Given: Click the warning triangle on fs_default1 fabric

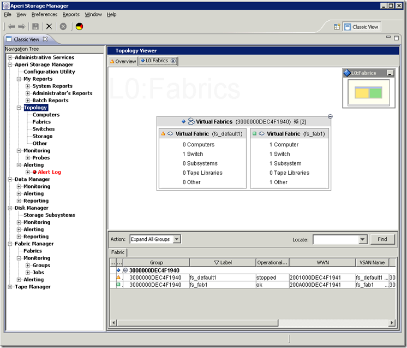Looking at the screenshot, I should 163,134.
